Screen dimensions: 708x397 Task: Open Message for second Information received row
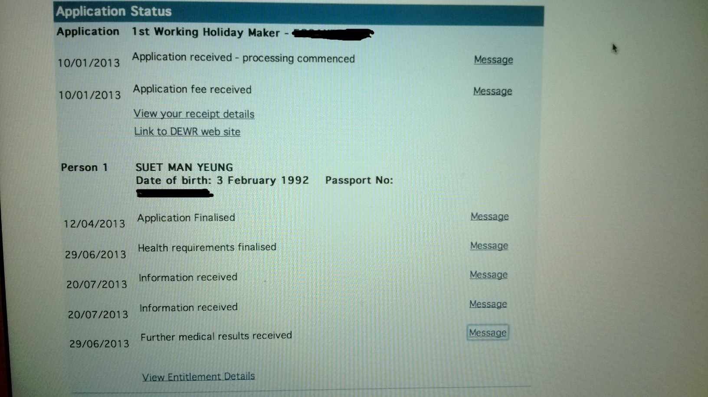coord(488,304)
